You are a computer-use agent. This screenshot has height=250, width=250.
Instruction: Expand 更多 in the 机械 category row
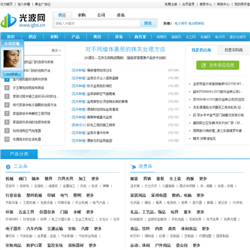coord(95,178)
